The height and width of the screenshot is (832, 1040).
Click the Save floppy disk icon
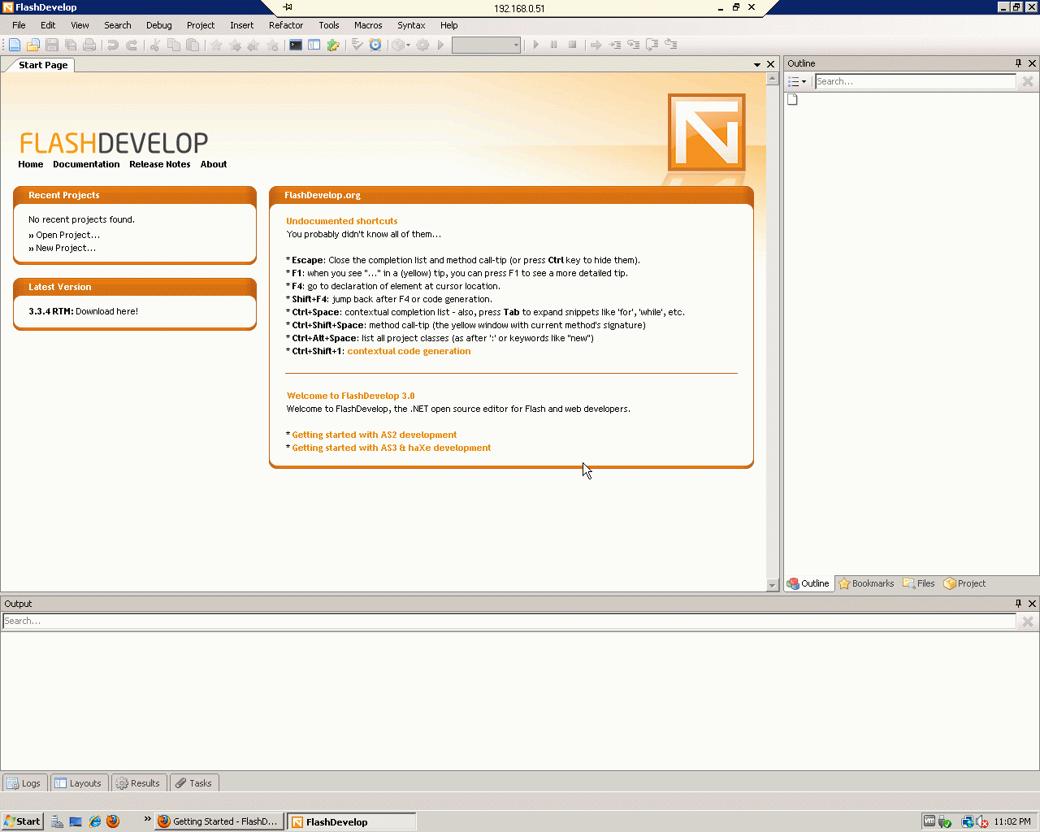(x=52, y=45)
